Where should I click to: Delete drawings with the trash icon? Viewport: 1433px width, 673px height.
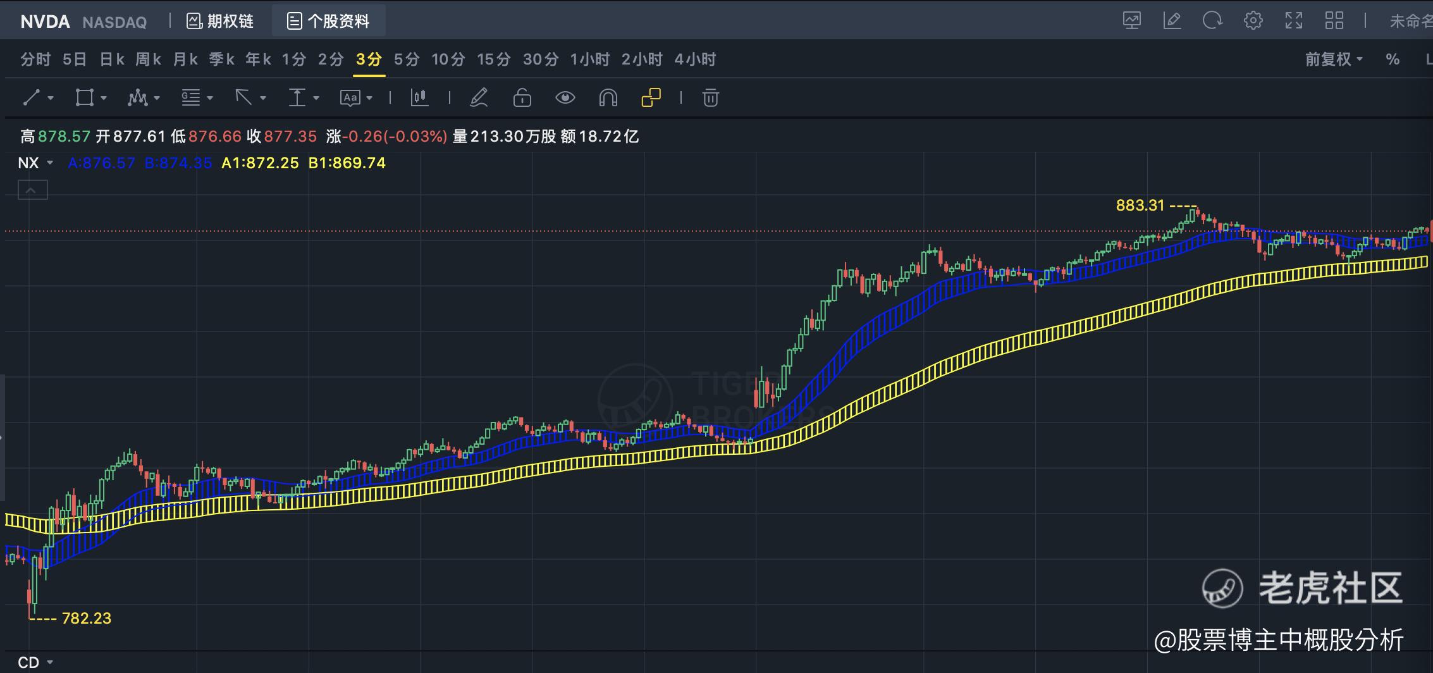pyautogui.click(x=711, y=97)
